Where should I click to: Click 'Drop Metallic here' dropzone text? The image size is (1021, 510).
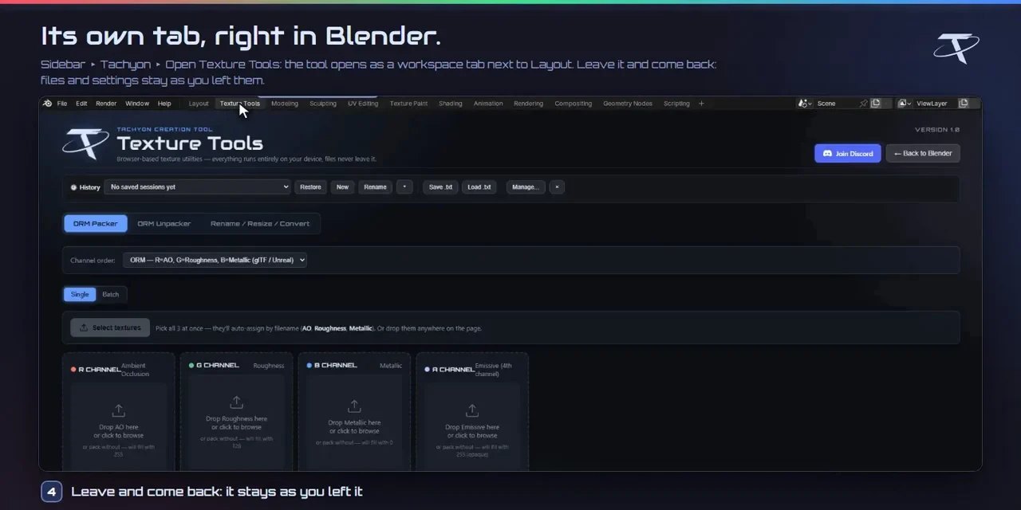click(x=354, y=423)
